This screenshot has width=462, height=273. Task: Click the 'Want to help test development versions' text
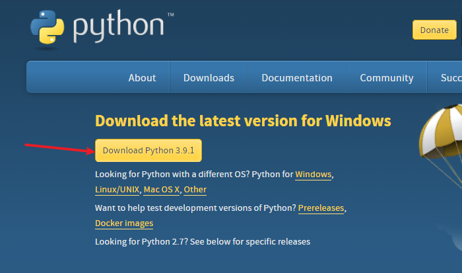(195, 208)
